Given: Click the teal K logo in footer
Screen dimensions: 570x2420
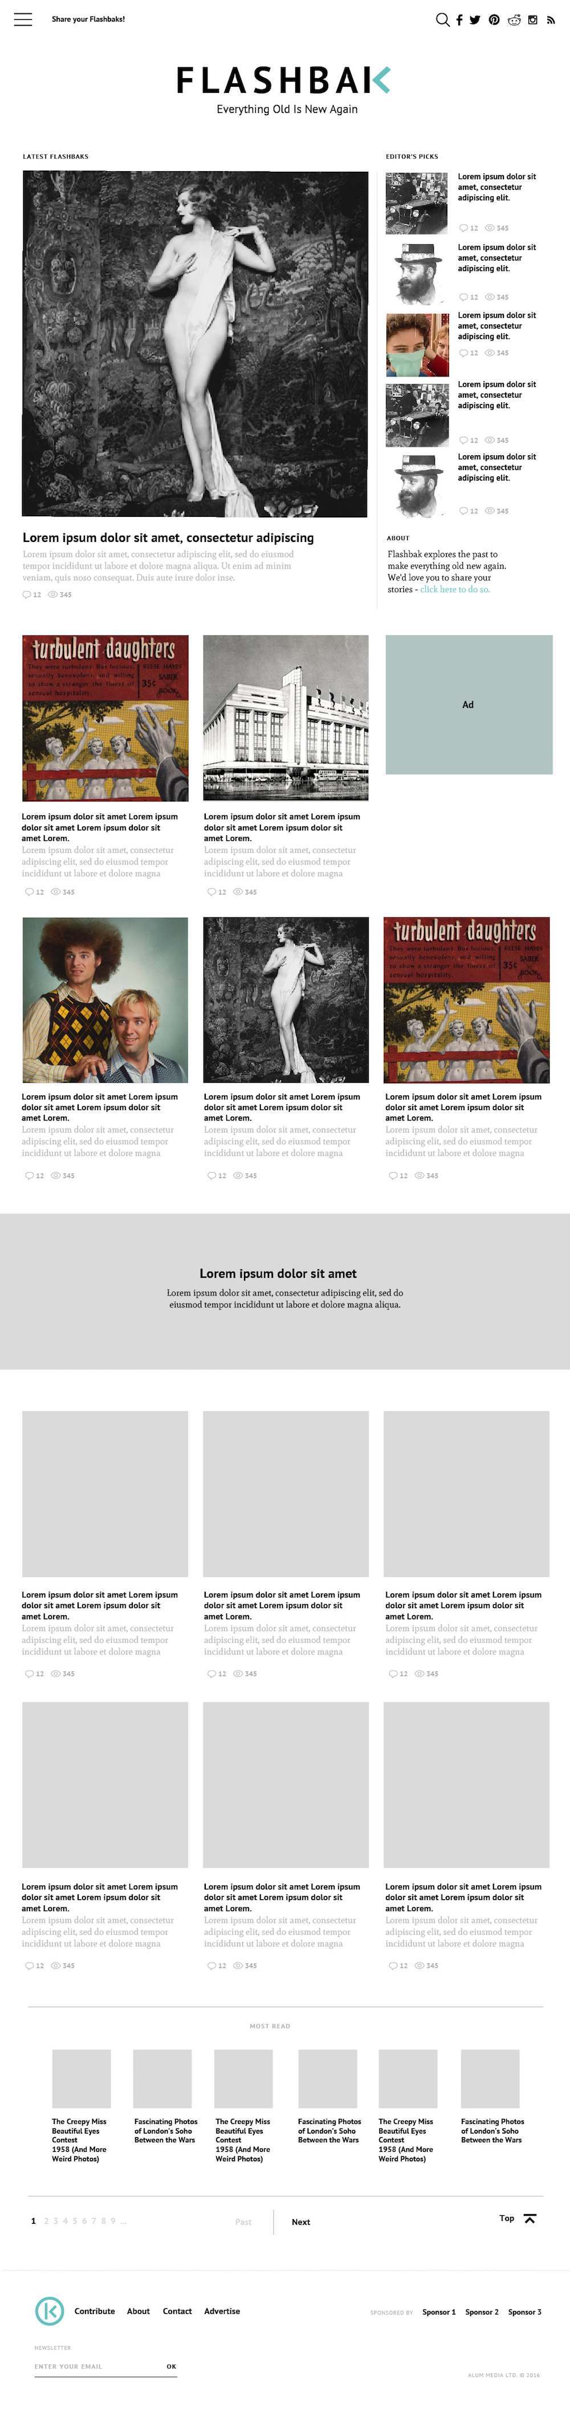Looking at the screenshot, I should tap(49, 2310).
